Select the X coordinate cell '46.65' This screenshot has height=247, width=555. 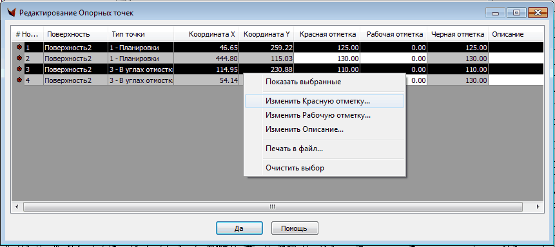point(206,48)
